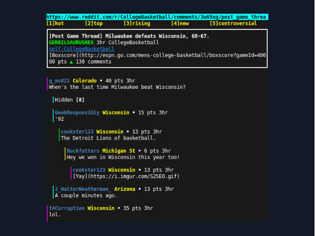Click the Michigan St flair

coord(119,151)
